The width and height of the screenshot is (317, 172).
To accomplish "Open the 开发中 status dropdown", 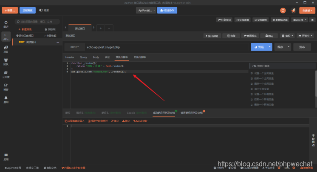I will tap(305, 36).
